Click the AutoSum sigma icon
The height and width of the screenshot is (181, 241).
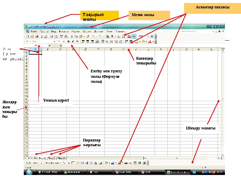click(x=112, y=36)
